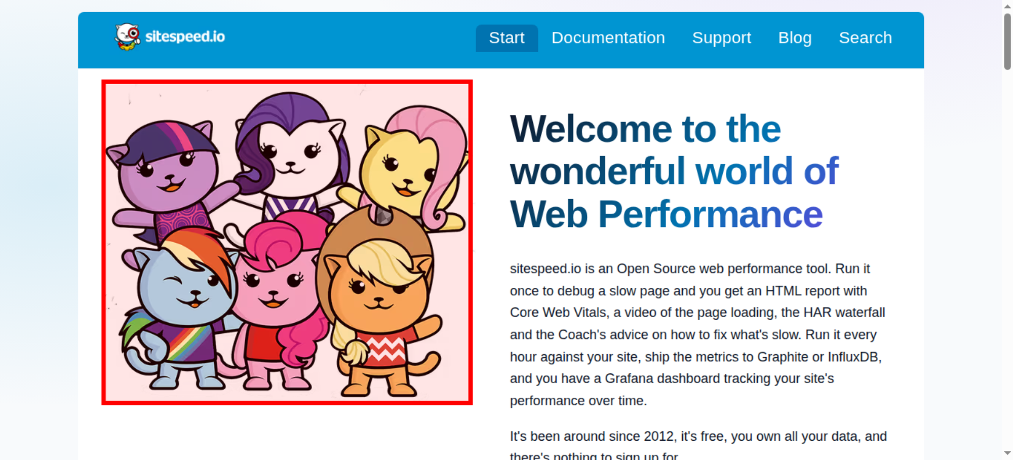
Task: Click the cartoon cats hero illustration
Action: [287, 242]
